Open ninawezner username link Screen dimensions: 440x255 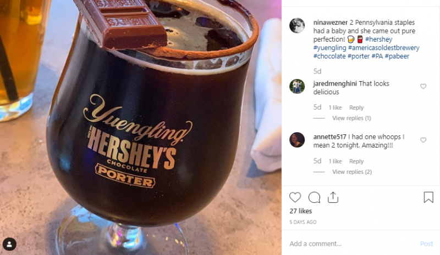[x=331, y=22]
